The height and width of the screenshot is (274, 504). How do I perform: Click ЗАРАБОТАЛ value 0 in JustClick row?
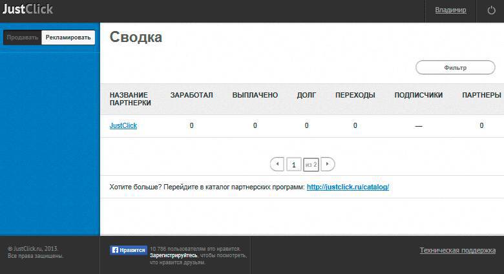point(191,126)
